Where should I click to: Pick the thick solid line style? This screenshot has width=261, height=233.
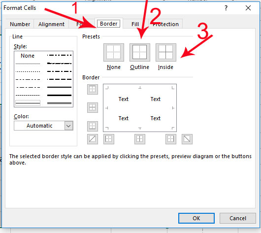tap(59, 95)
